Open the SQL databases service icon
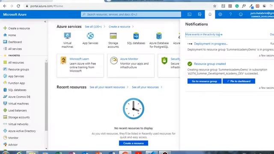274x154 pixels. pos(136,36)
